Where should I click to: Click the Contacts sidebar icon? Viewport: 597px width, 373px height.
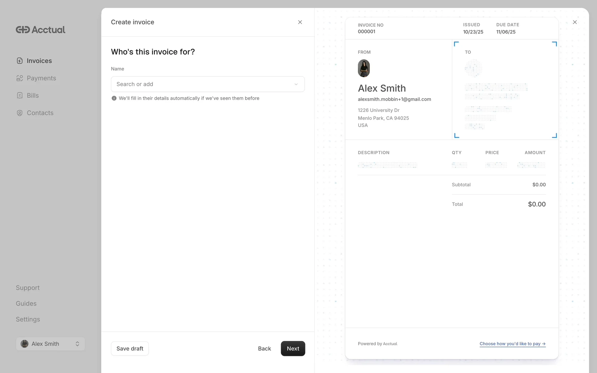[x=20, y=113]
